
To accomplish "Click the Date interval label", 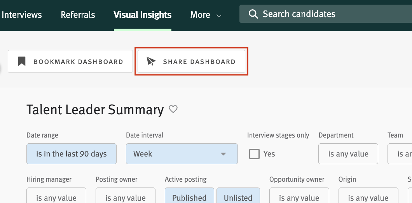I will (x=145, y=135).
